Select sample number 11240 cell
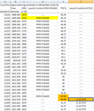Screen dimensions: 94x111 tap(5, 41)
